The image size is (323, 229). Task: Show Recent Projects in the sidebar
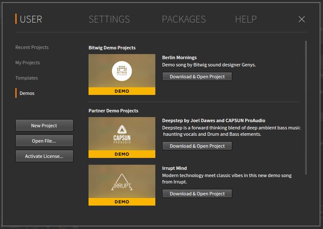click(32, 47)
